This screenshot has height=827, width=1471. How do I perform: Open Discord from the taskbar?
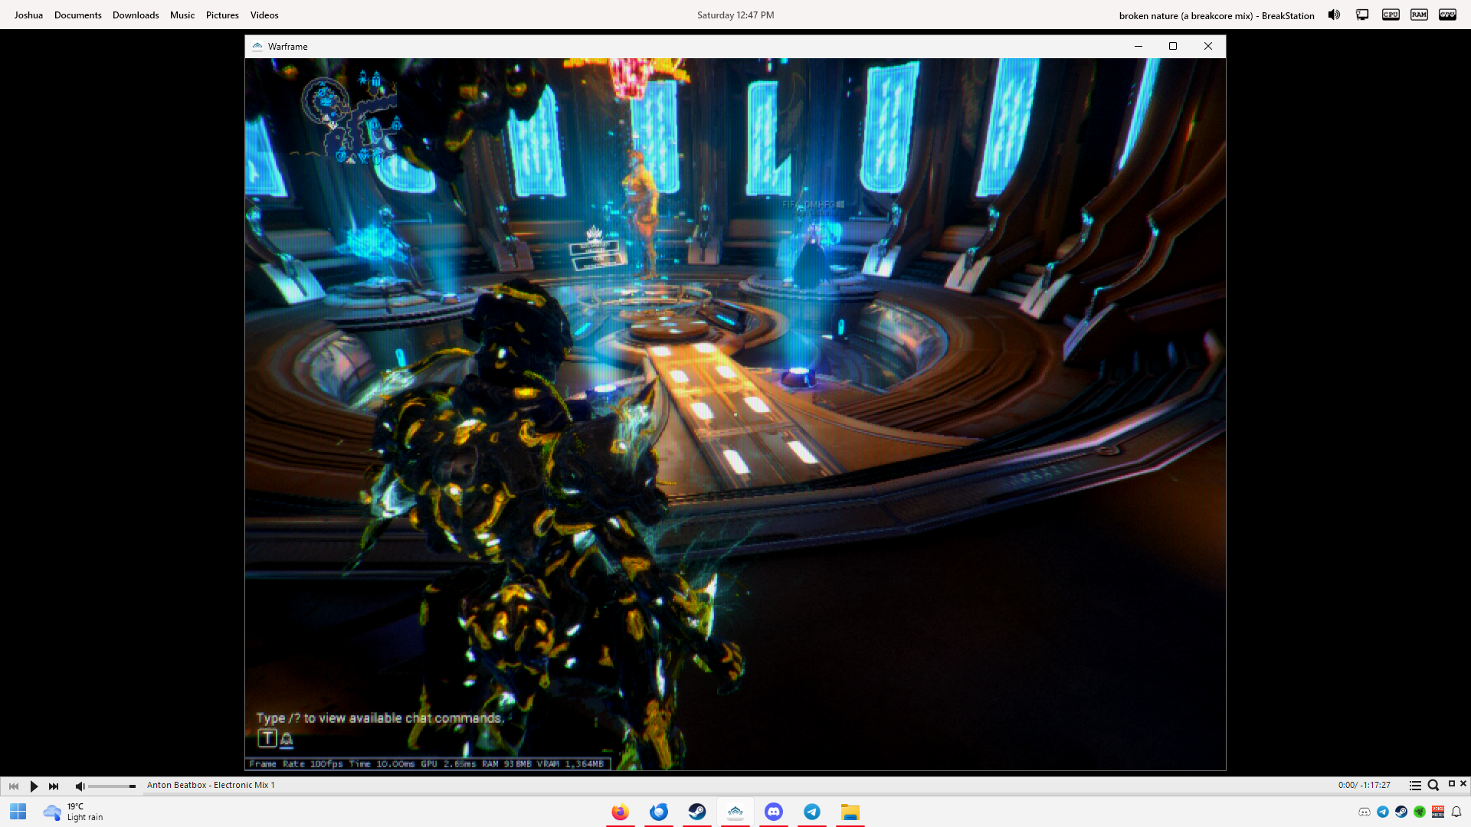tap(774, 812)
